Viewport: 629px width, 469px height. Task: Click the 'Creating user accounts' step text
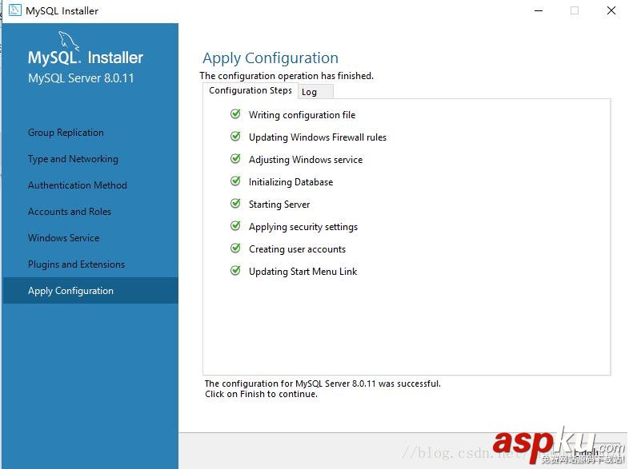coord(297,249)
